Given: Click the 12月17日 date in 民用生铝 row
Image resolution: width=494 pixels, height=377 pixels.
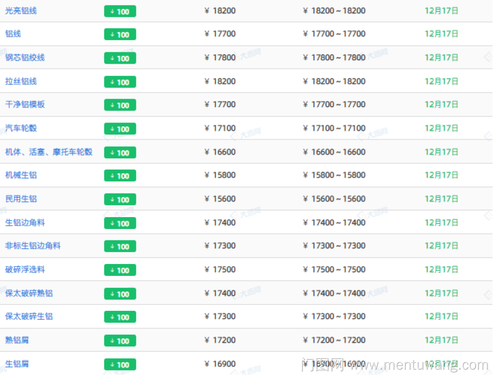Looking at the screenshot, I should (442, 199).
